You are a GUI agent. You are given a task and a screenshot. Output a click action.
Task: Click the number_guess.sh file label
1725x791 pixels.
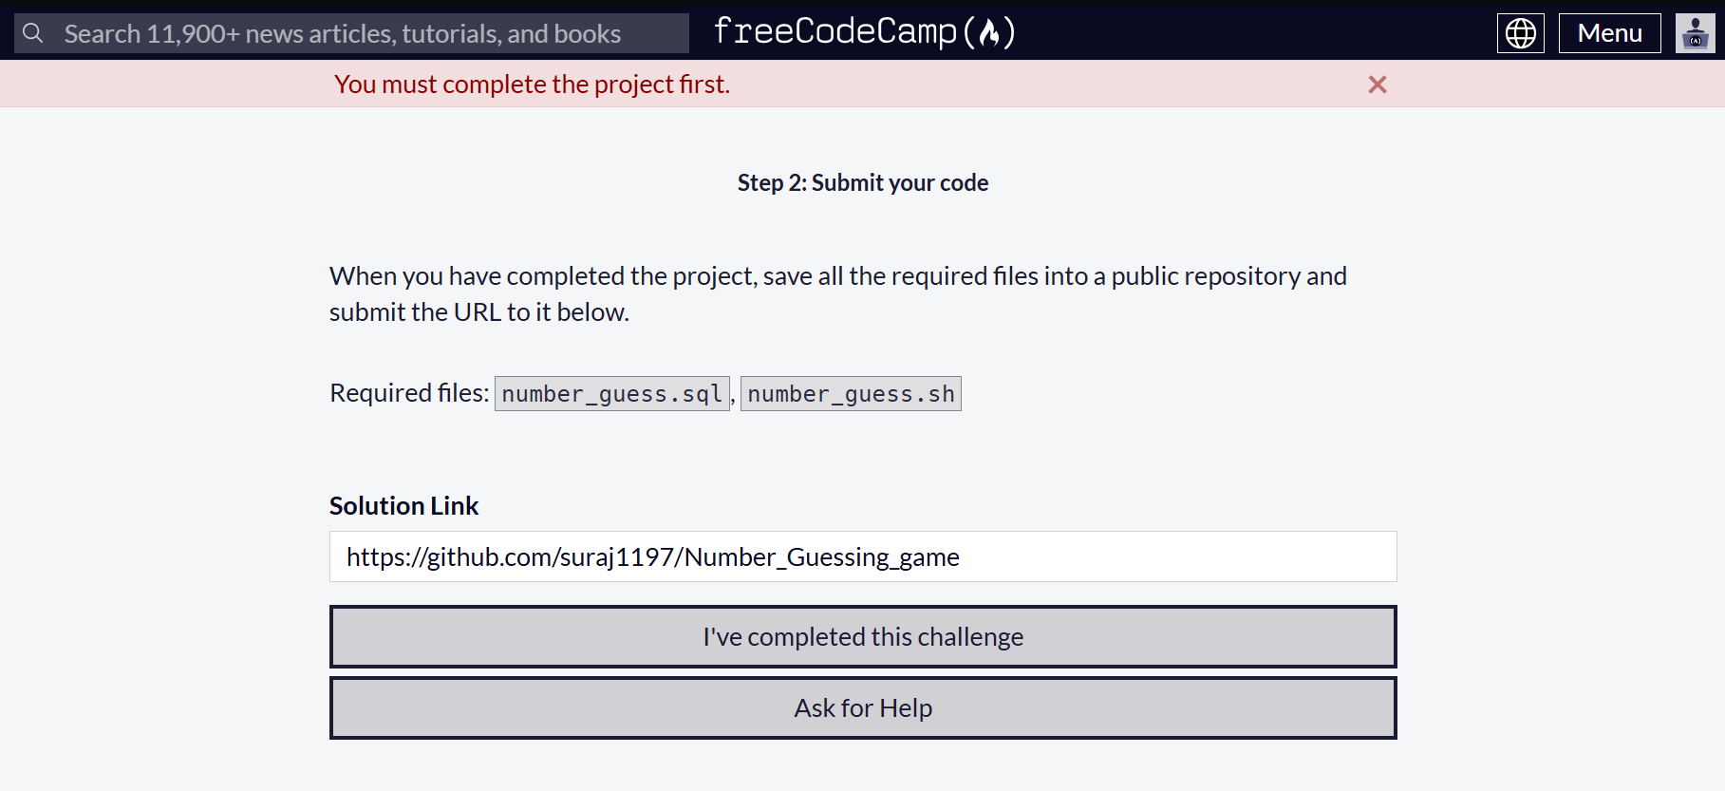(x=851, y=393)
